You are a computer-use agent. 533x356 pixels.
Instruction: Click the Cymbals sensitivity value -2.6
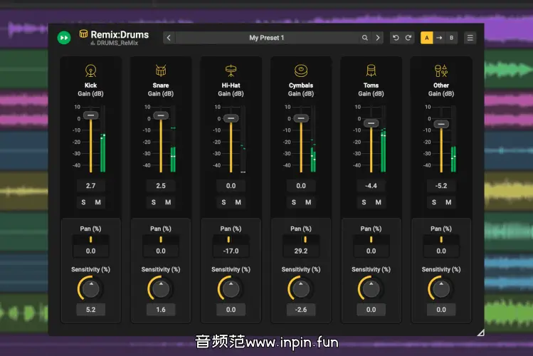click(x=301, y=310)
